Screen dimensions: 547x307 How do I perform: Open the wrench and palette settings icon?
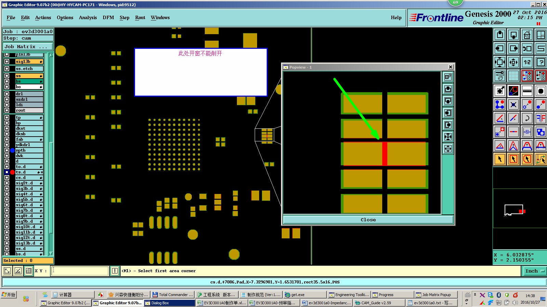click(500, 76)
